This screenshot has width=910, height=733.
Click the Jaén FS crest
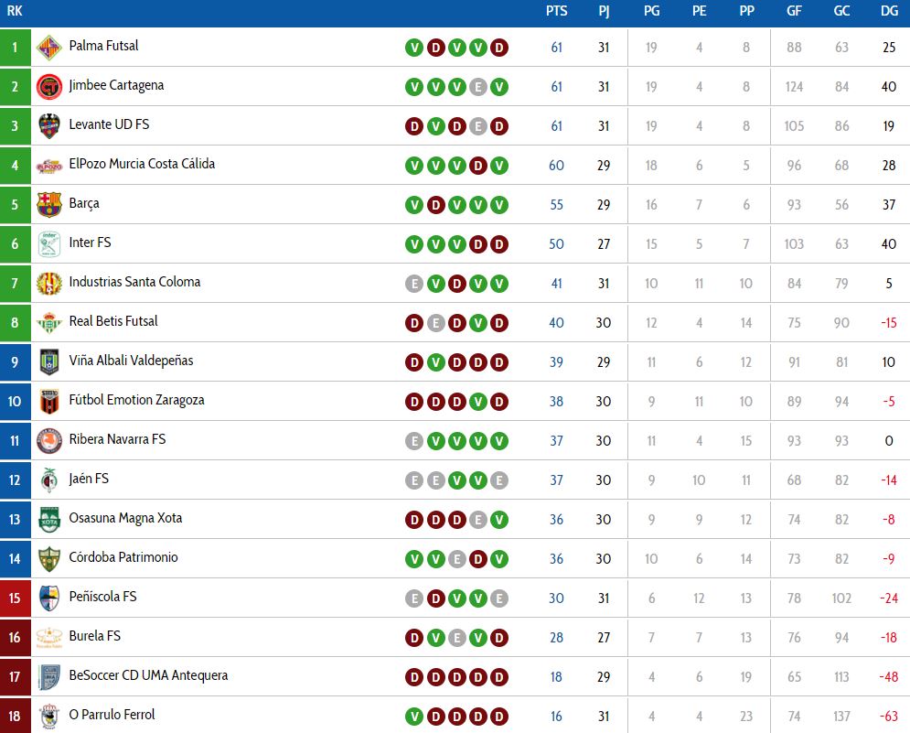point(49,480)
